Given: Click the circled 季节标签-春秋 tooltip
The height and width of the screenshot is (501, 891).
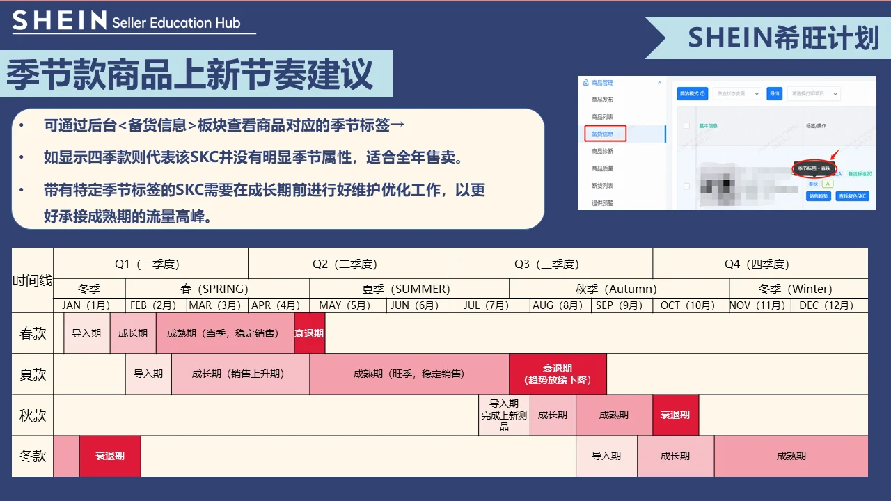Looking at the screenshot, I should pyautogui.click(x=815, y=168).
